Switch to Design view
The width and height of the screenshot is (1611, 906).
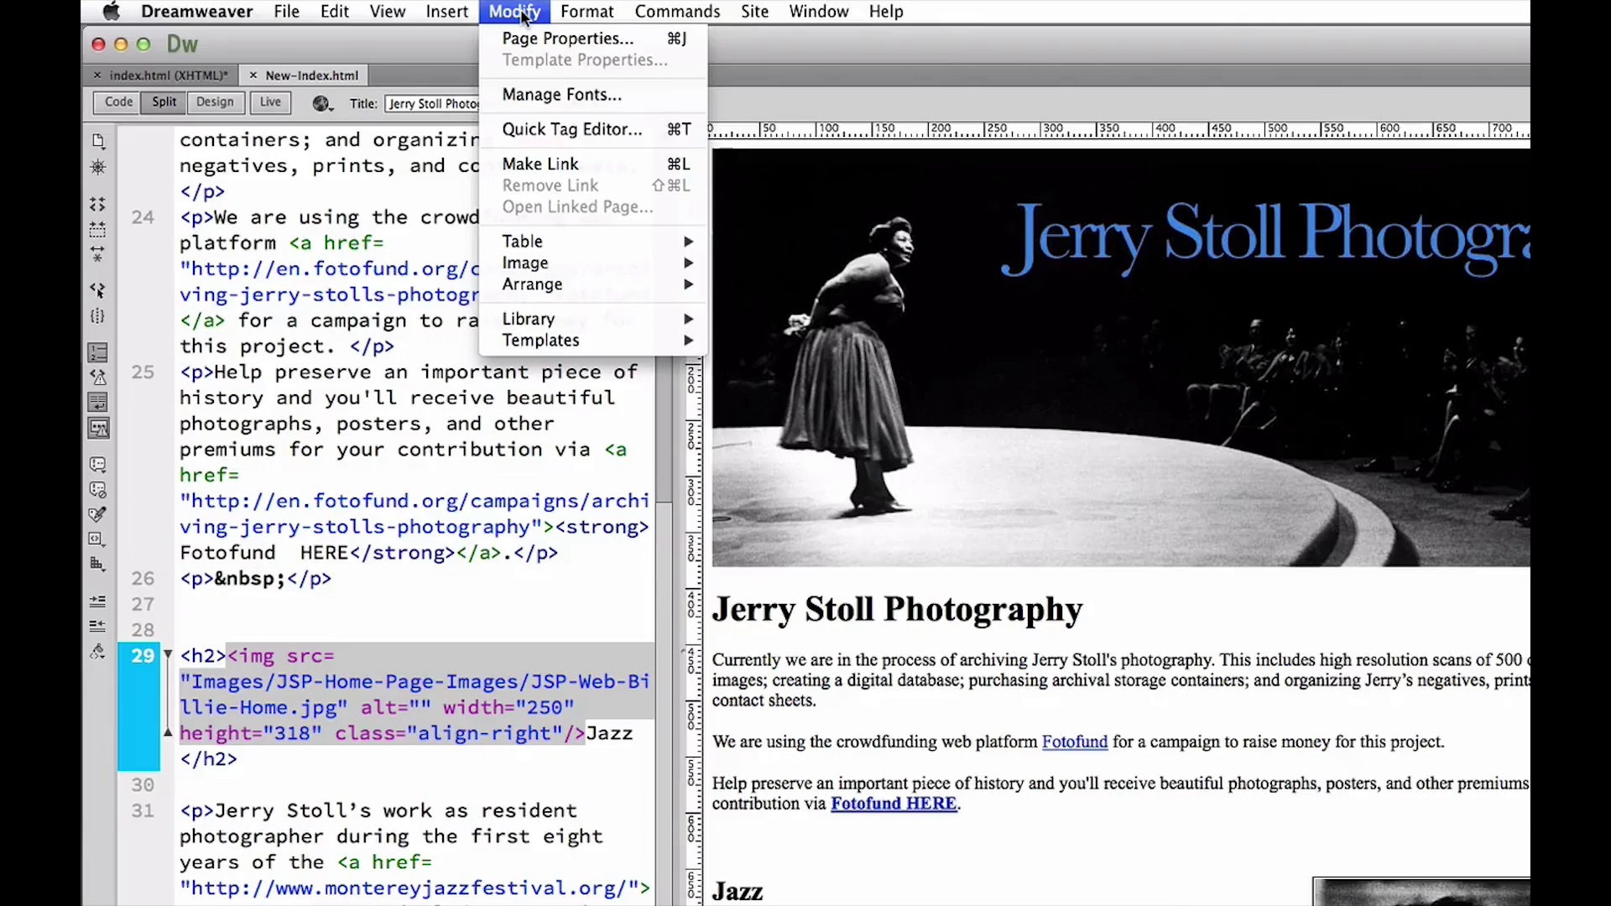point(215,102)
